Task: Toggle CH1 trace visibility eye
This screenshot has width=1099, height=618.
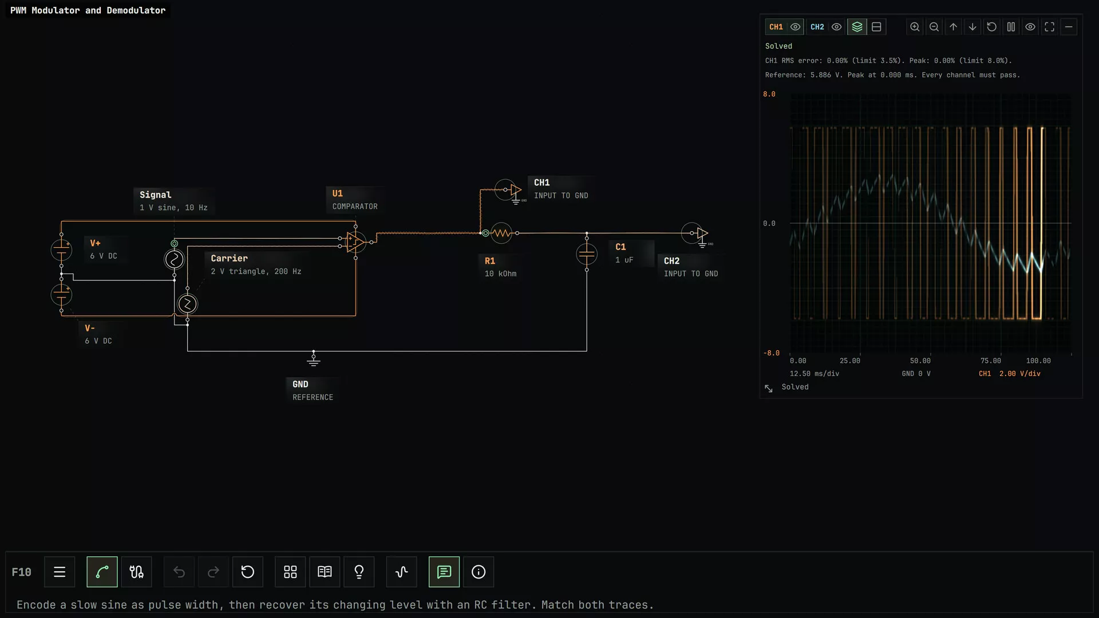Action: (x=796, y=27)
